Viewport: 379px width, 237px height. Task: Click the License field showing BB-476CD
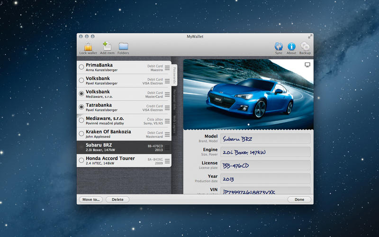pos(265,165)
